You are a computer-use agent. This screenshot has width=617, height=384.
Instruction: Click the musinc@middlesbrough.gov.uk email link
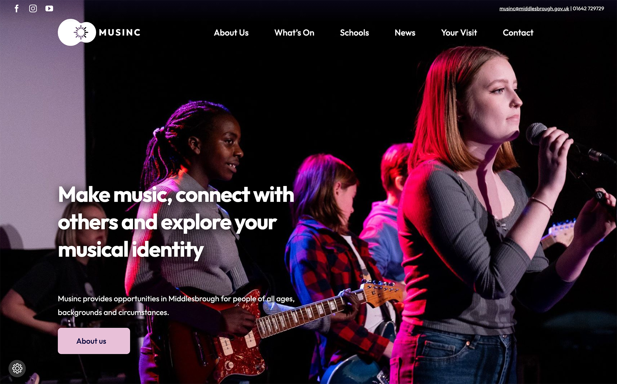[534, 9]
